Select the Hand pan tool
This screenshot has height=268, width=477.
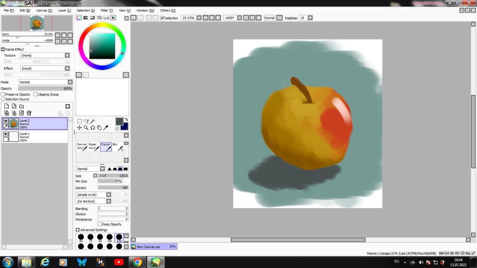pyautogui.click(x=99, y=128)
